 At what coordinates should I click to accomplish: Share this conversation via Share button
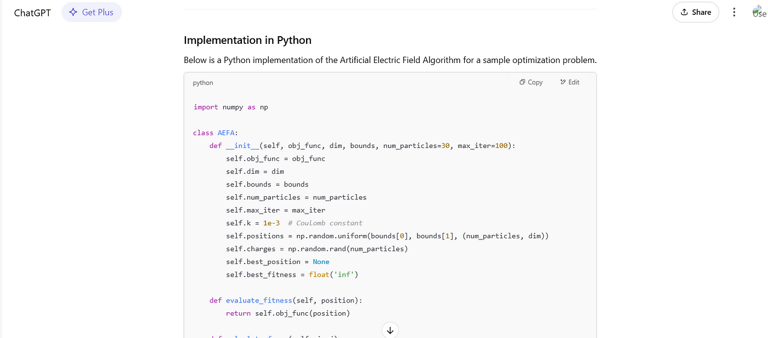pyautogui.click(x=696, y=12)
